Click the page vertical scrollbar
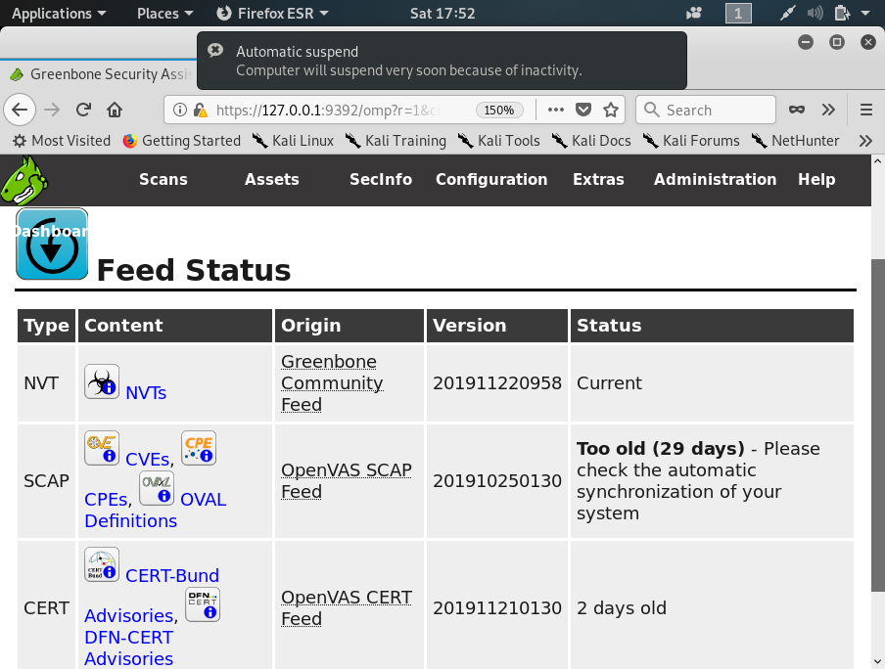 [x=878, y=425]
